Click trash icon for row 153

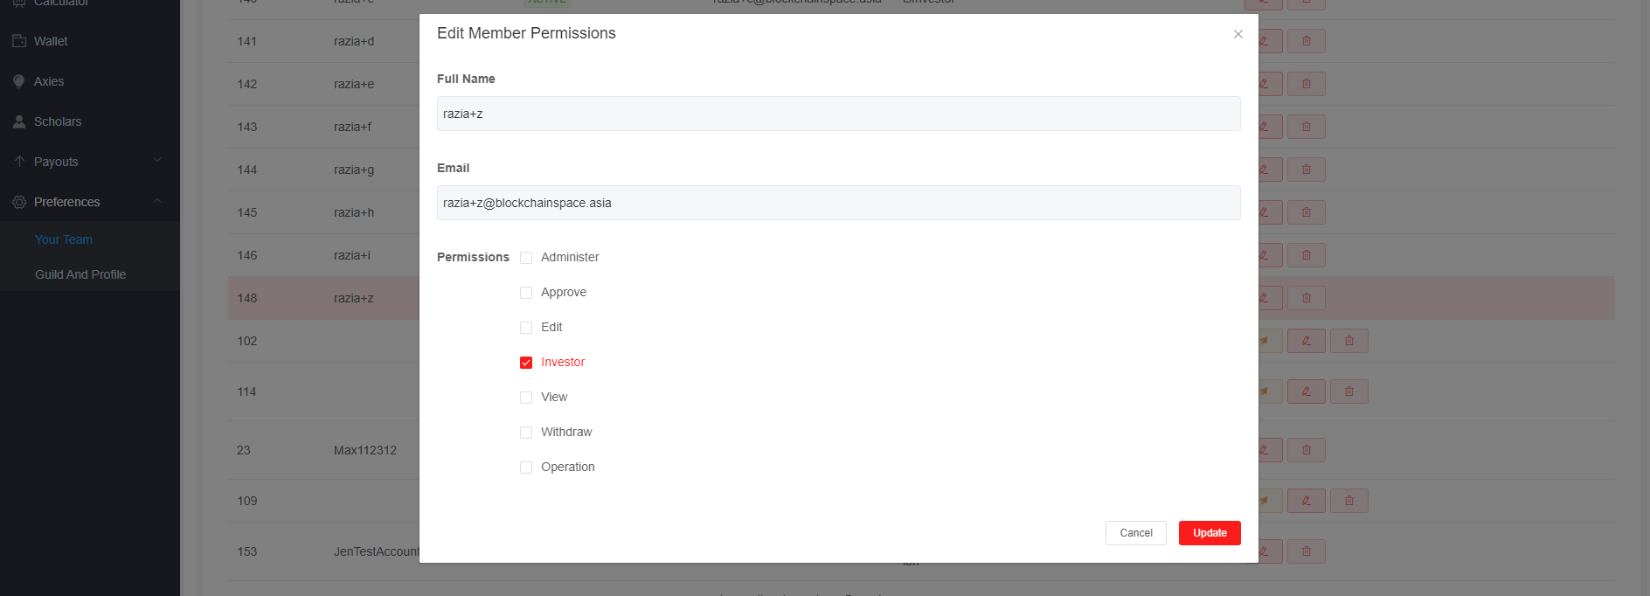(1307, 551)
